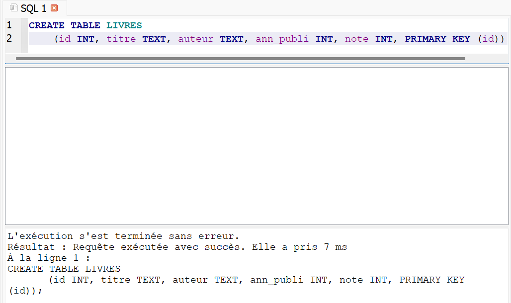
Task: Click the ann_publi column in the editor
Action: (x=282, y=39)
